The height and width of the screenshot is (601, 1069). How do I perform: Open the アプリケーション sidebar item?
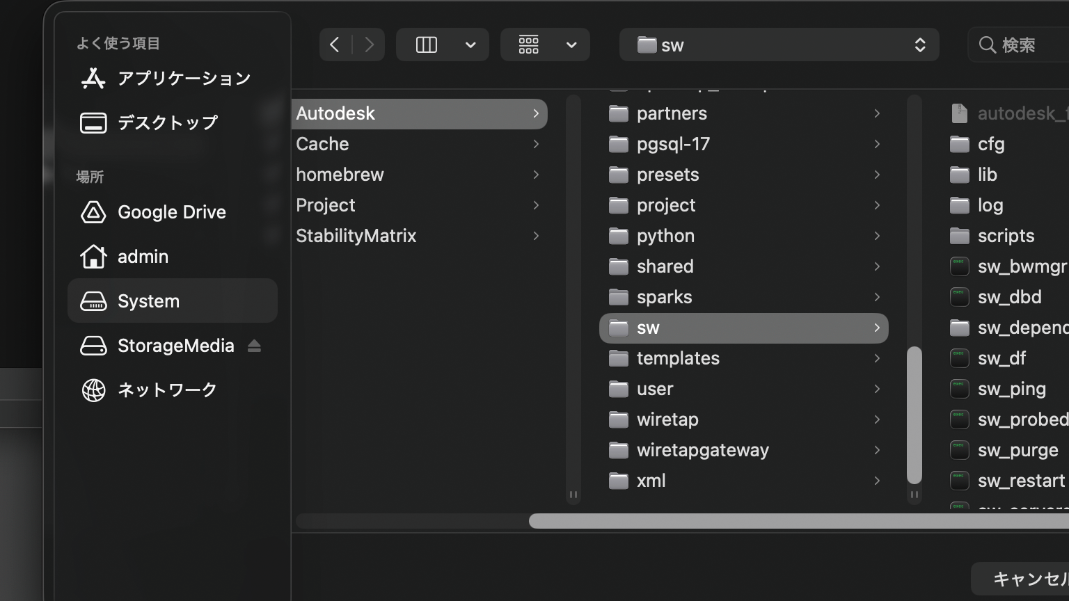tap(184, 79)
